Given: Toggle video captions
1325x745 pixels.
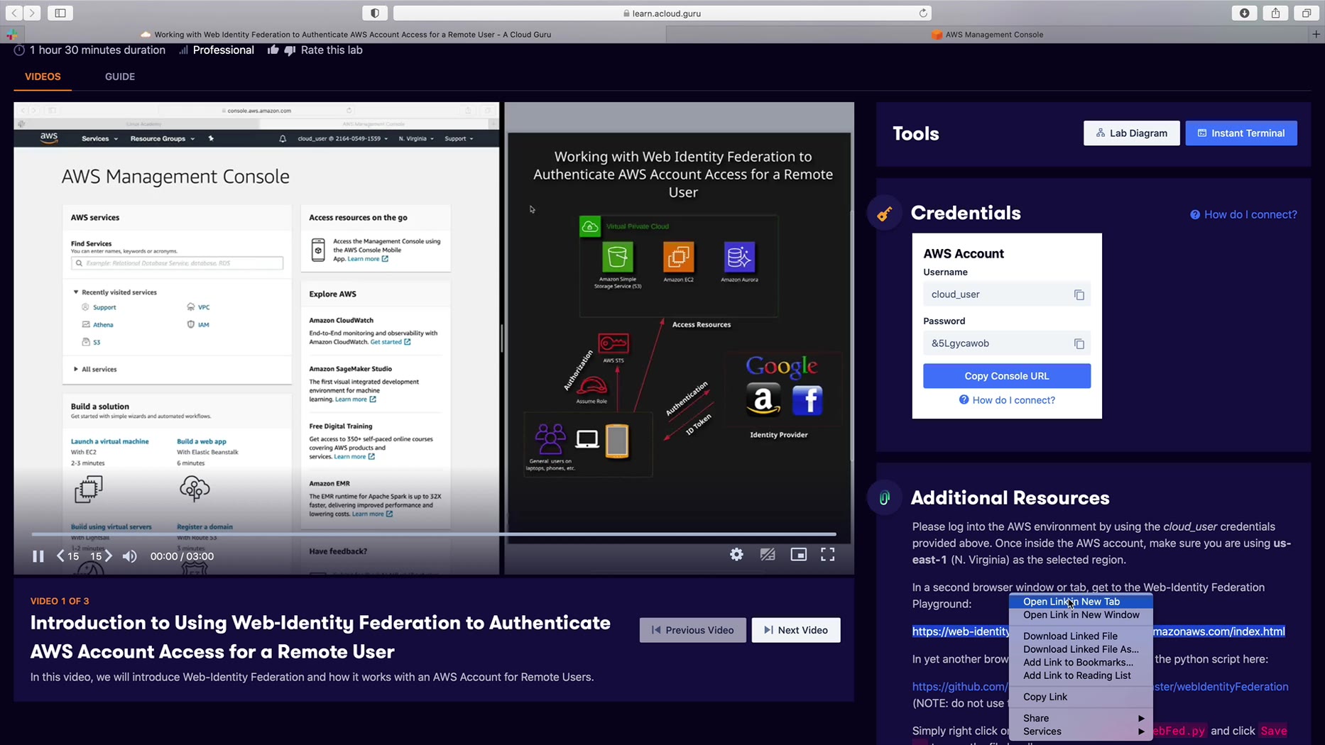Looking at the screenshot, I should tap(768, 554).
